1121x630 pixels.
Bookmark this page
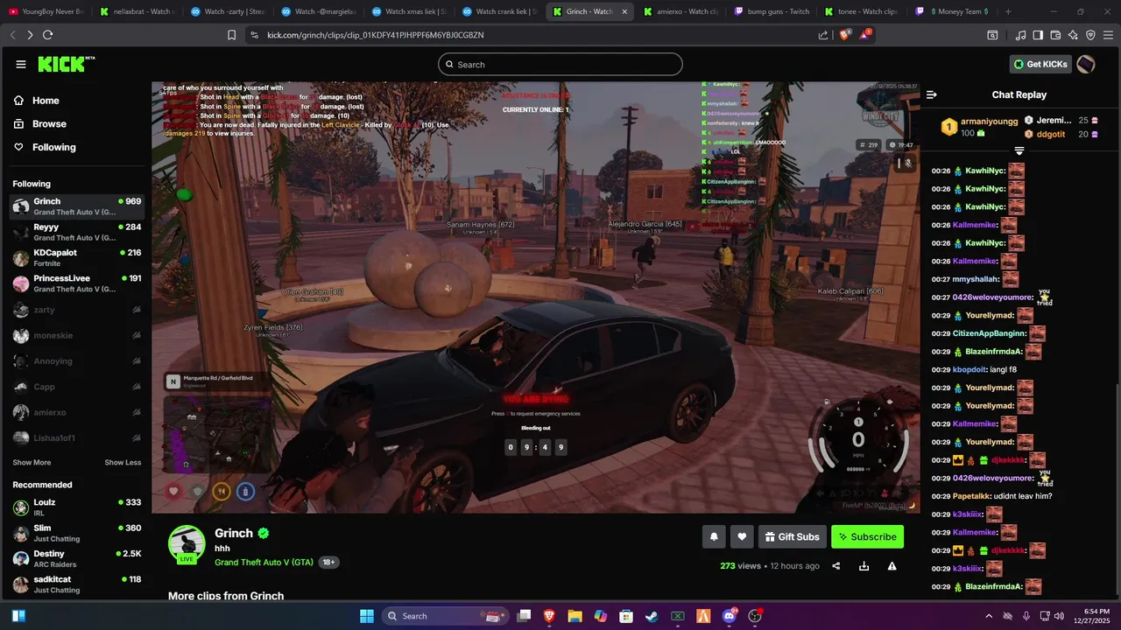coord(231,35)
